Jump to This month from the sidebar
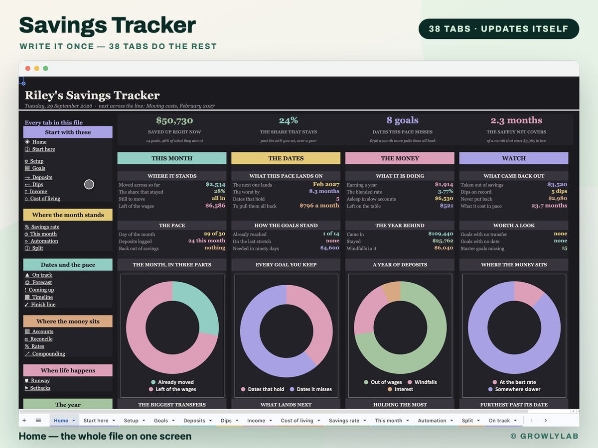This screenshot has height=448, width=598. point(41,234)
